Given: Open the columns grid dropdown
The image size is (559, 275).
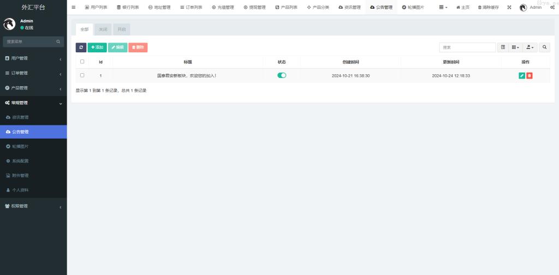Looking at the screenshot, I should point(515,47).
